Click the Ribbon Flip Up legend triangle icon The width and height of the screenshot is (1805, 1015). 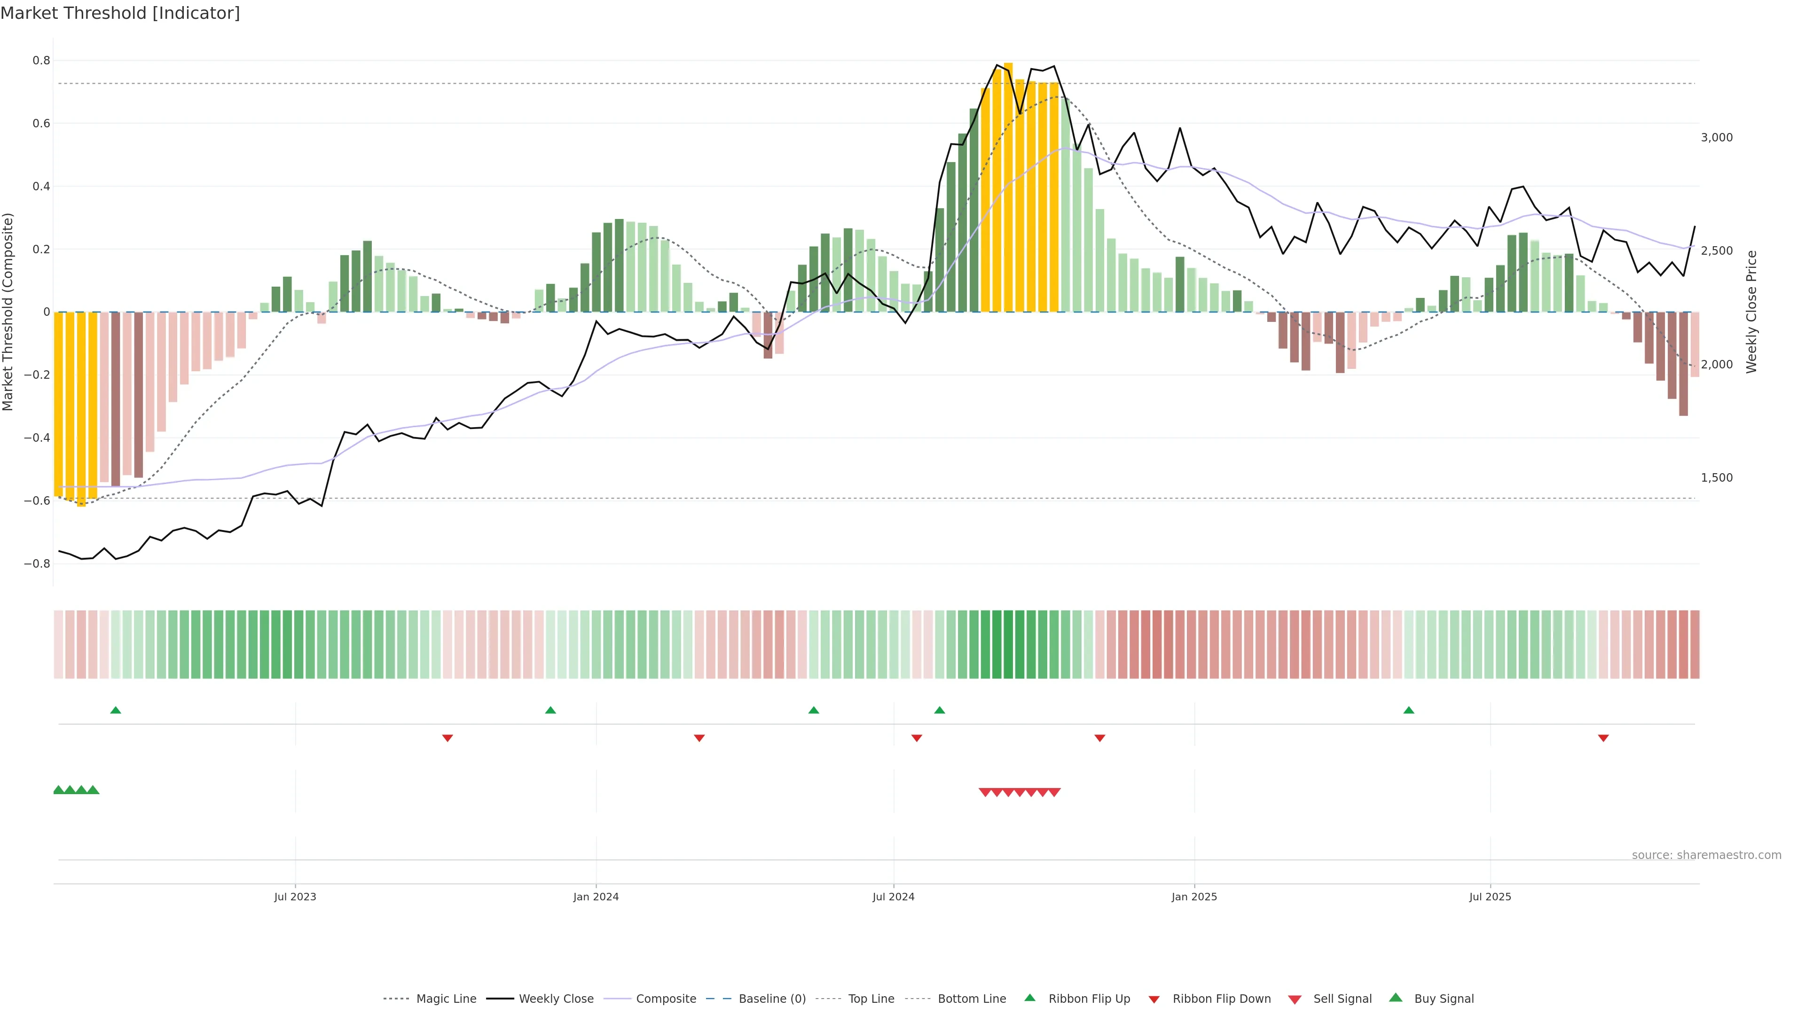click(1029, 998)
